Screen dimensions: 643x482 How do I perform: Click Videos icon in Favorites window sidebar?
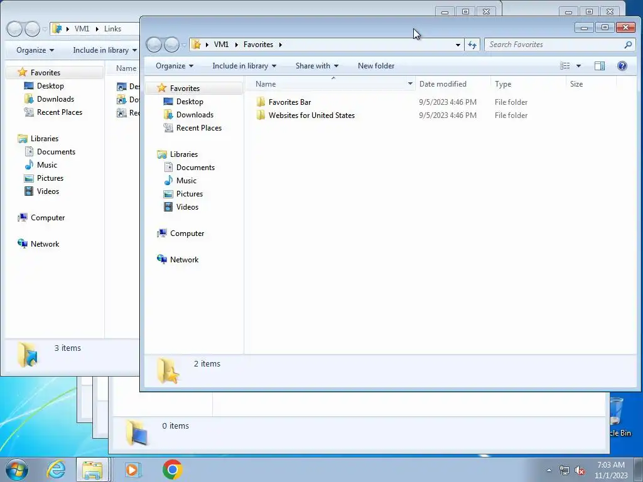168,207
